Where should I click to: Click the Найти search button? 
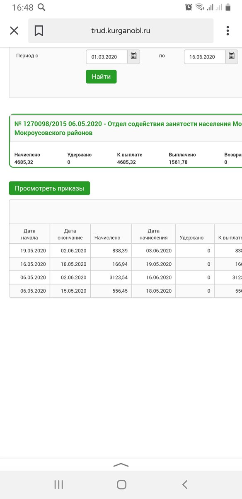click(101, 77)
